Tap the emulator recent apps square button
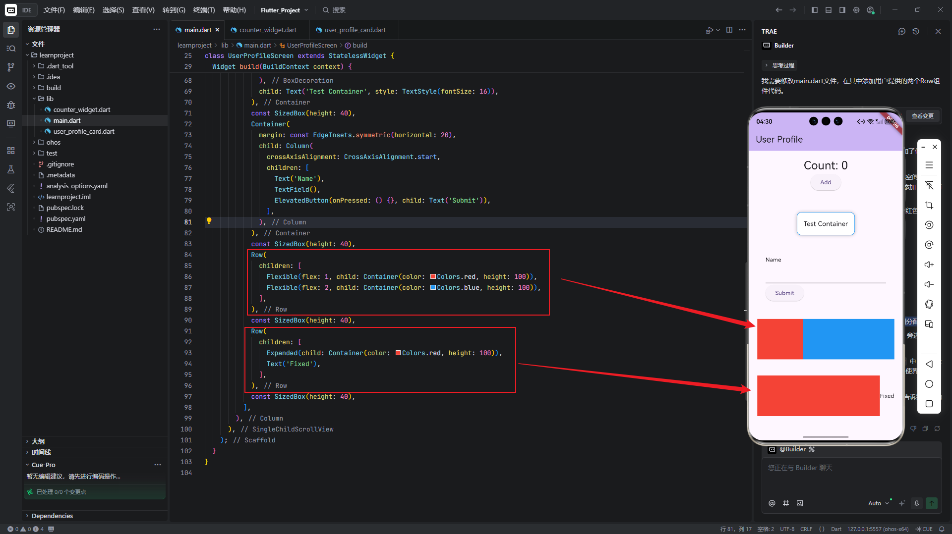The height and width of the screenshot is (534, 952). 929,404
